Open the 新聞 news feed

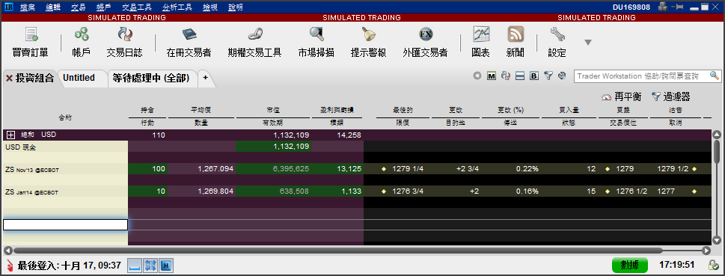[515, 43]
